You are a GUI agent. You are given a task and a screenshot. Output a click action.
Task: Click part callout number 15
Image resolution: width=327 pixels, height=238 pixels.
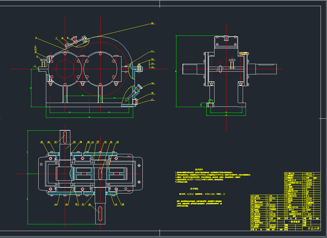pos(152,83)
